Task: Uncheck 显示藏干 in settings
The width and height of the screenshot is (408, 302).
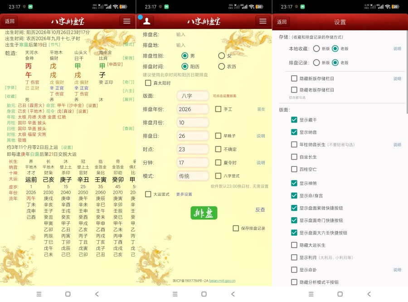Action: pos(294,120)
